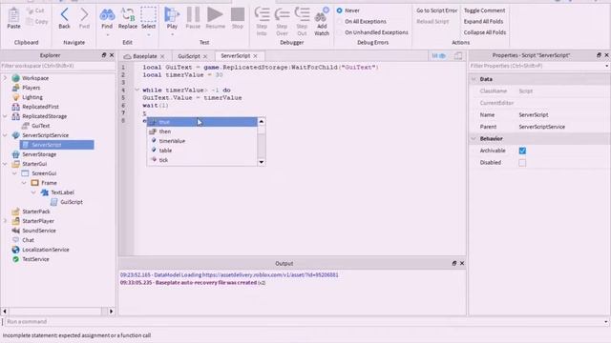The height and width of the screenshot is (343, 611).
Task: Toggle the Archivable checkbox
Action: (522, 151)
